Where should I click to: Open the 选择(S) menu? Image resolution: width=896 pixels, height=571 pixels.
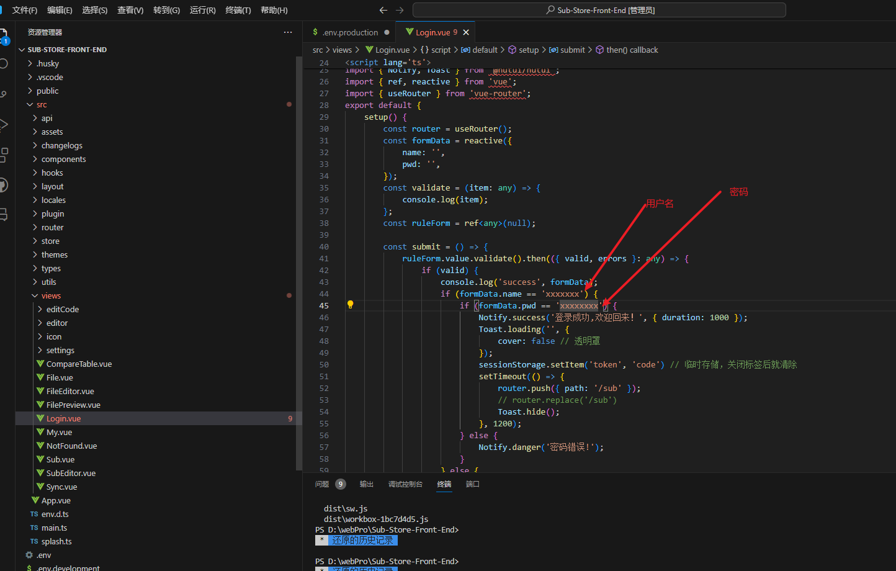tap(95, 10)
